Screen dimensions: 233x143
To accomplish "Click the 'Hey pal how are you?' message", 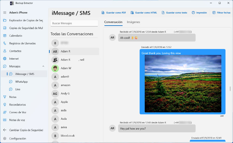I will pos(157,128).
